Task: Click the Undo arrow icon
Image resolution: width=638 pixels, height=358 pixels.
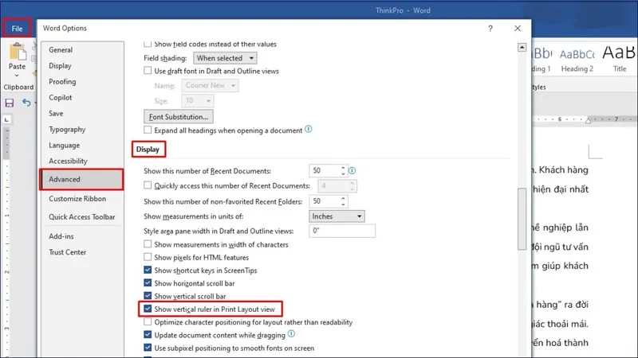Action: point(26,103)
